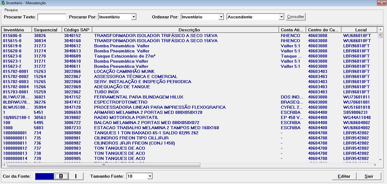Click the Procurar Texto input field
Screen dimensions: 387x184
pyautogui.click(x=52, y=17)
